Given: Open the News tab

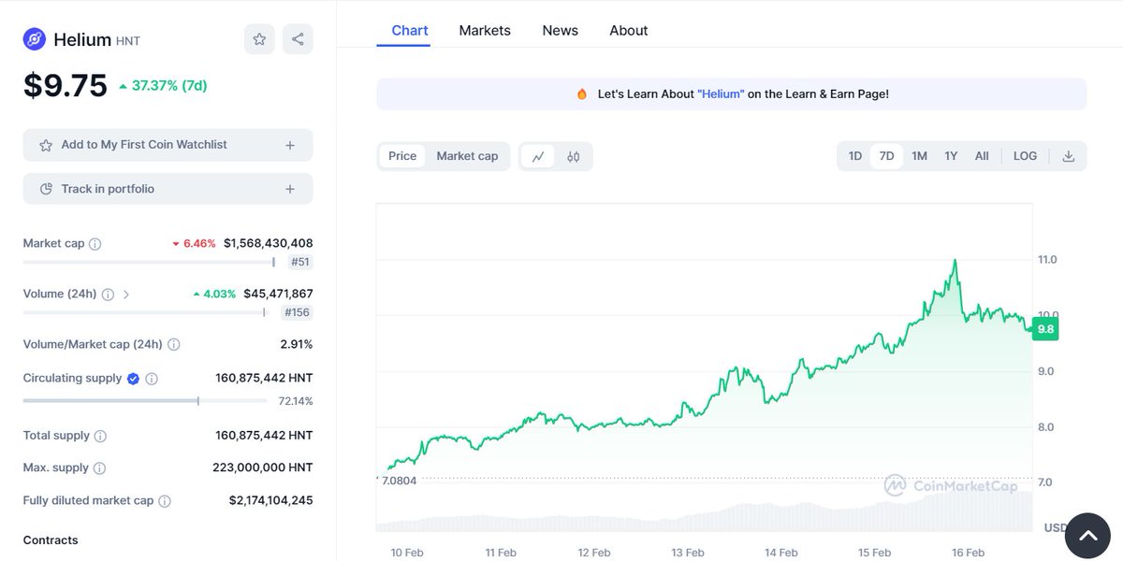Looking at the screenshot, I should coord(561,30).
